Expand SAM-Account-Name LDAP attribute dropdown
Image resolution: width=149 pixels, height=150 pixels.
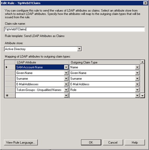66,67
